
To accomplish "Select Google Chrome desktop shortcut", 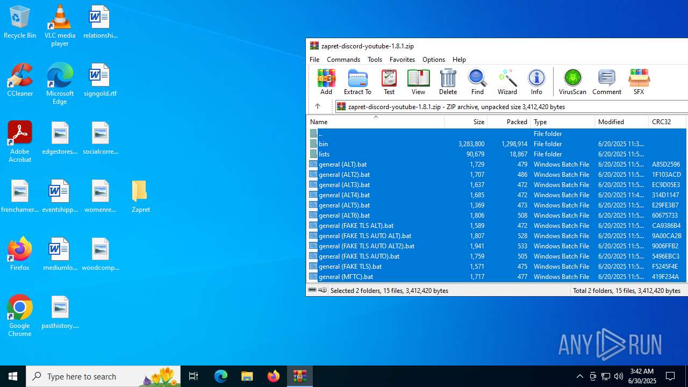I will click(20, 316).
